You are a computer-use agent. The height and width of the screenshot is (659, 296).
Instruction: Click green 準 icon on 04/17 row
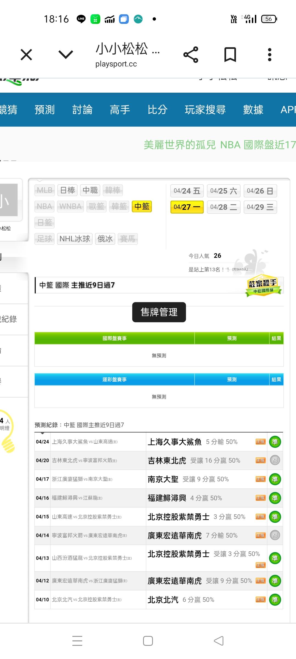(275, 479)
